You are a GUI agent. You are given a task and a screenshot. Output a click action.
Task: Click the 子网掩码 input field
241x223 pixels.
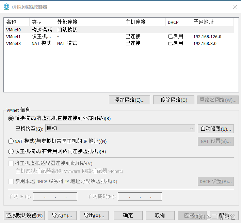point(140,196)
